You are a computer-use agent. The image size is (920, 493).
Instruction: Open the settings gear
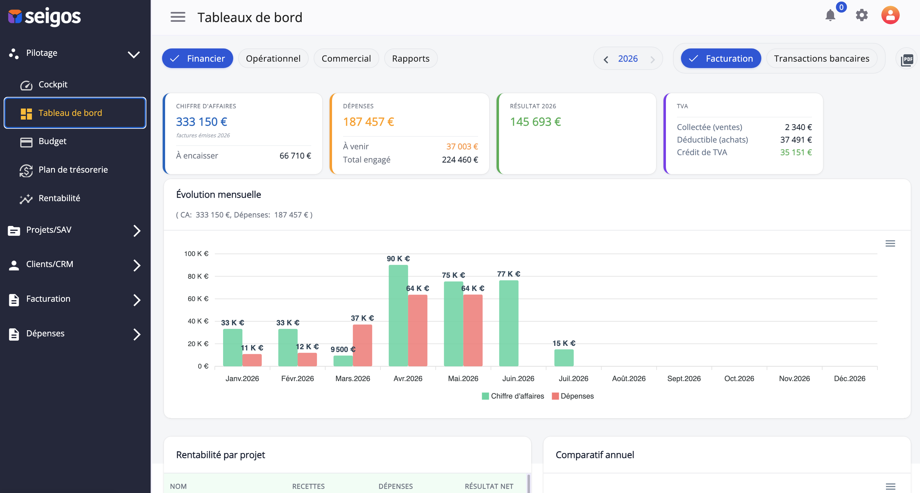click(861, 15)
